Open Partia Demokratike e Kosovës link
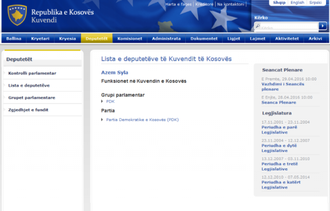Screen dimensions: 330x211 pos(142,120)
